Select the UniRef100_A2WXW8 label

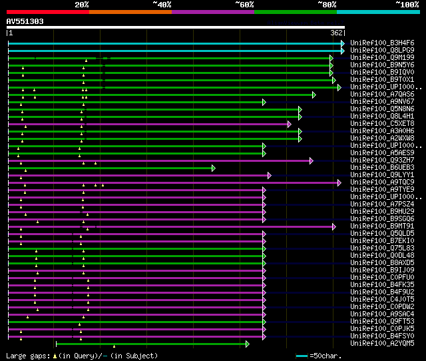382,139
